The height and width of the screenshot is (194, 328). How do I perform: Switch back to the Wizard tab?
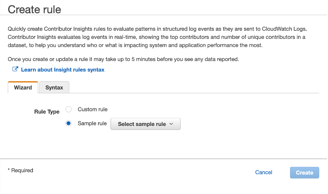click(22, 87)
